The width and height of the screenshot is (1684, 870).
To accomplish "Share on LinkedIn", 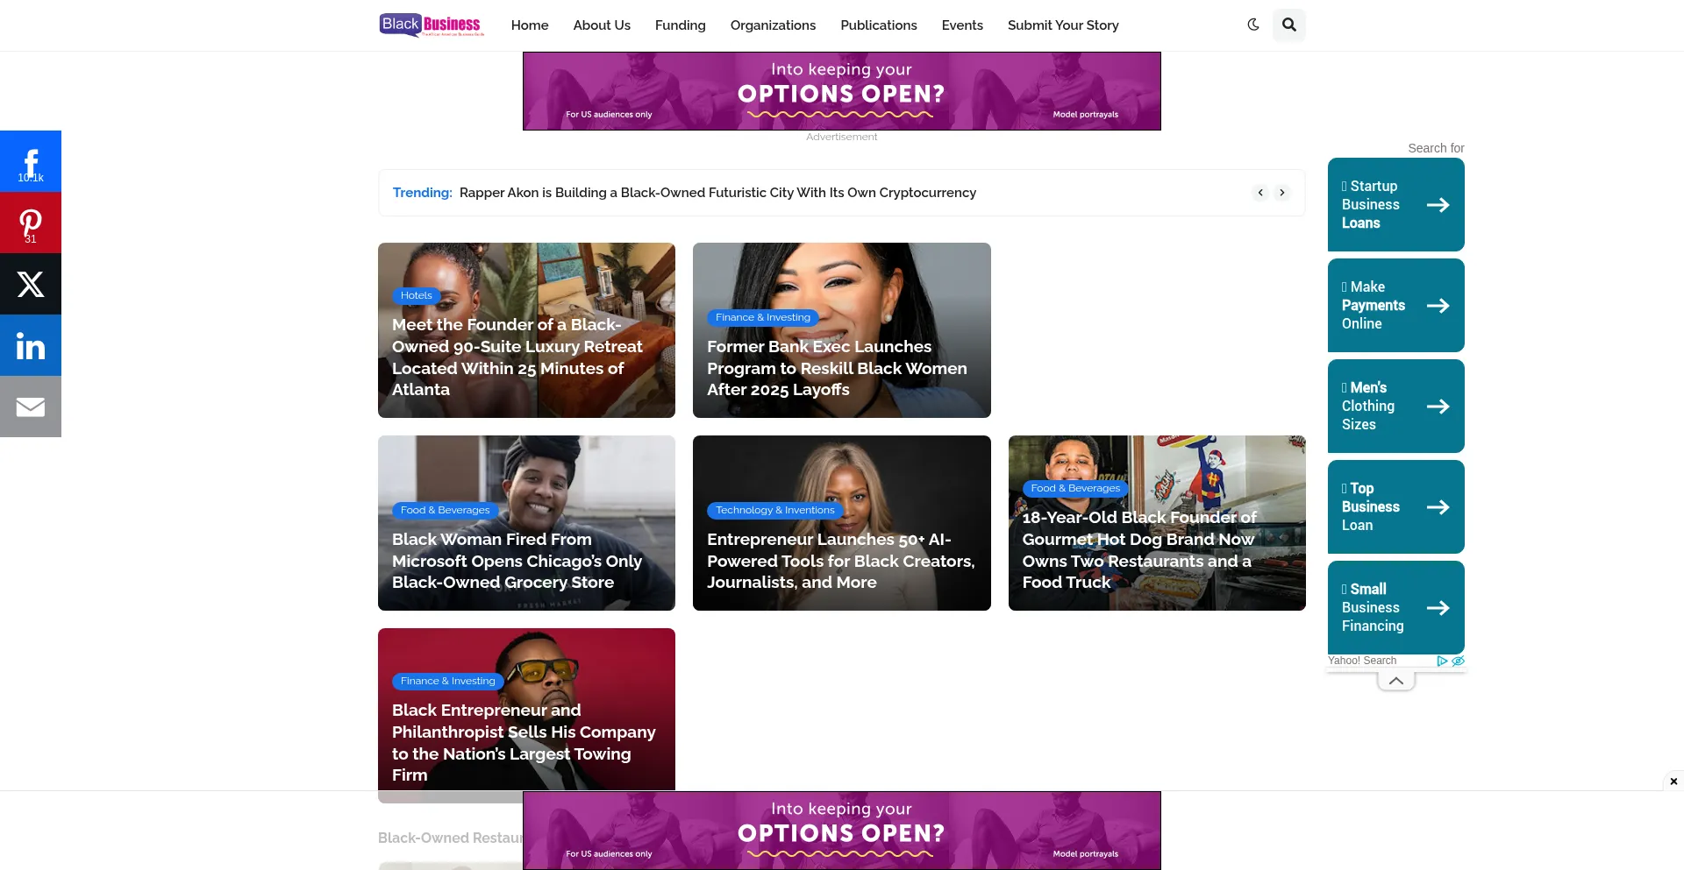I will [x=31, y=345].
